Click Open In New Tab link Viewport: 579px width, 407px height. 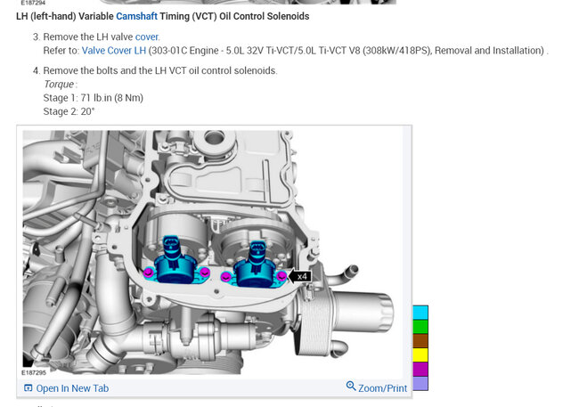(72, 388)
